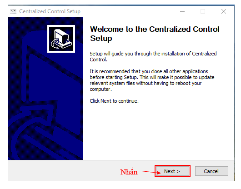Close the Centralized Control Setup window
Viewport: 241px width, 189px height.
click(224, 11)
